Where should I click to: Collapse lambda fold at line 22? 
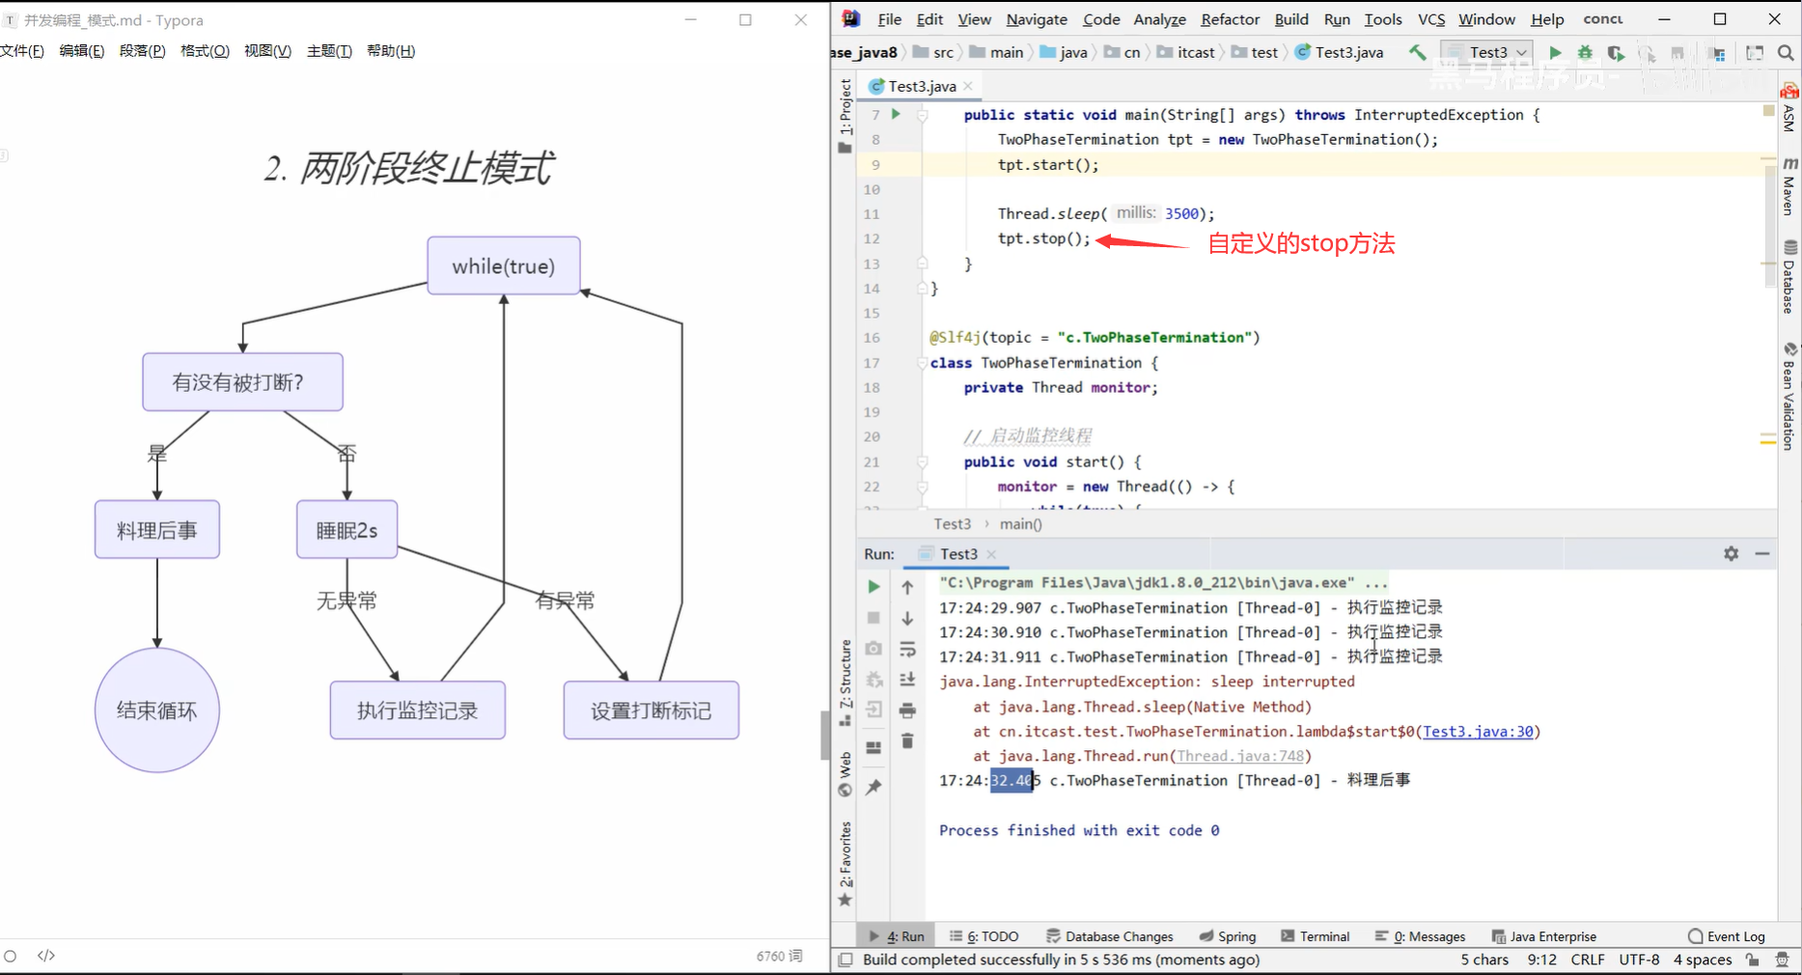(x=923, y=487)
